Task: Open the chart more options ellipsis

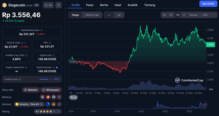Action: coord(214,15)
